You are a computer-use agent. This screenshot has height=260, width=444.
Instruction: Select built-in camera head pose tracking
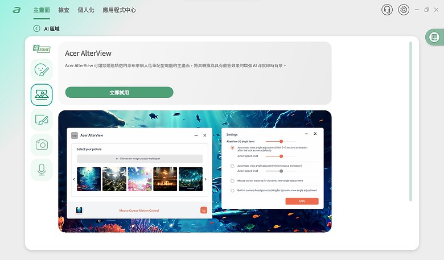[x=232, y=191]
